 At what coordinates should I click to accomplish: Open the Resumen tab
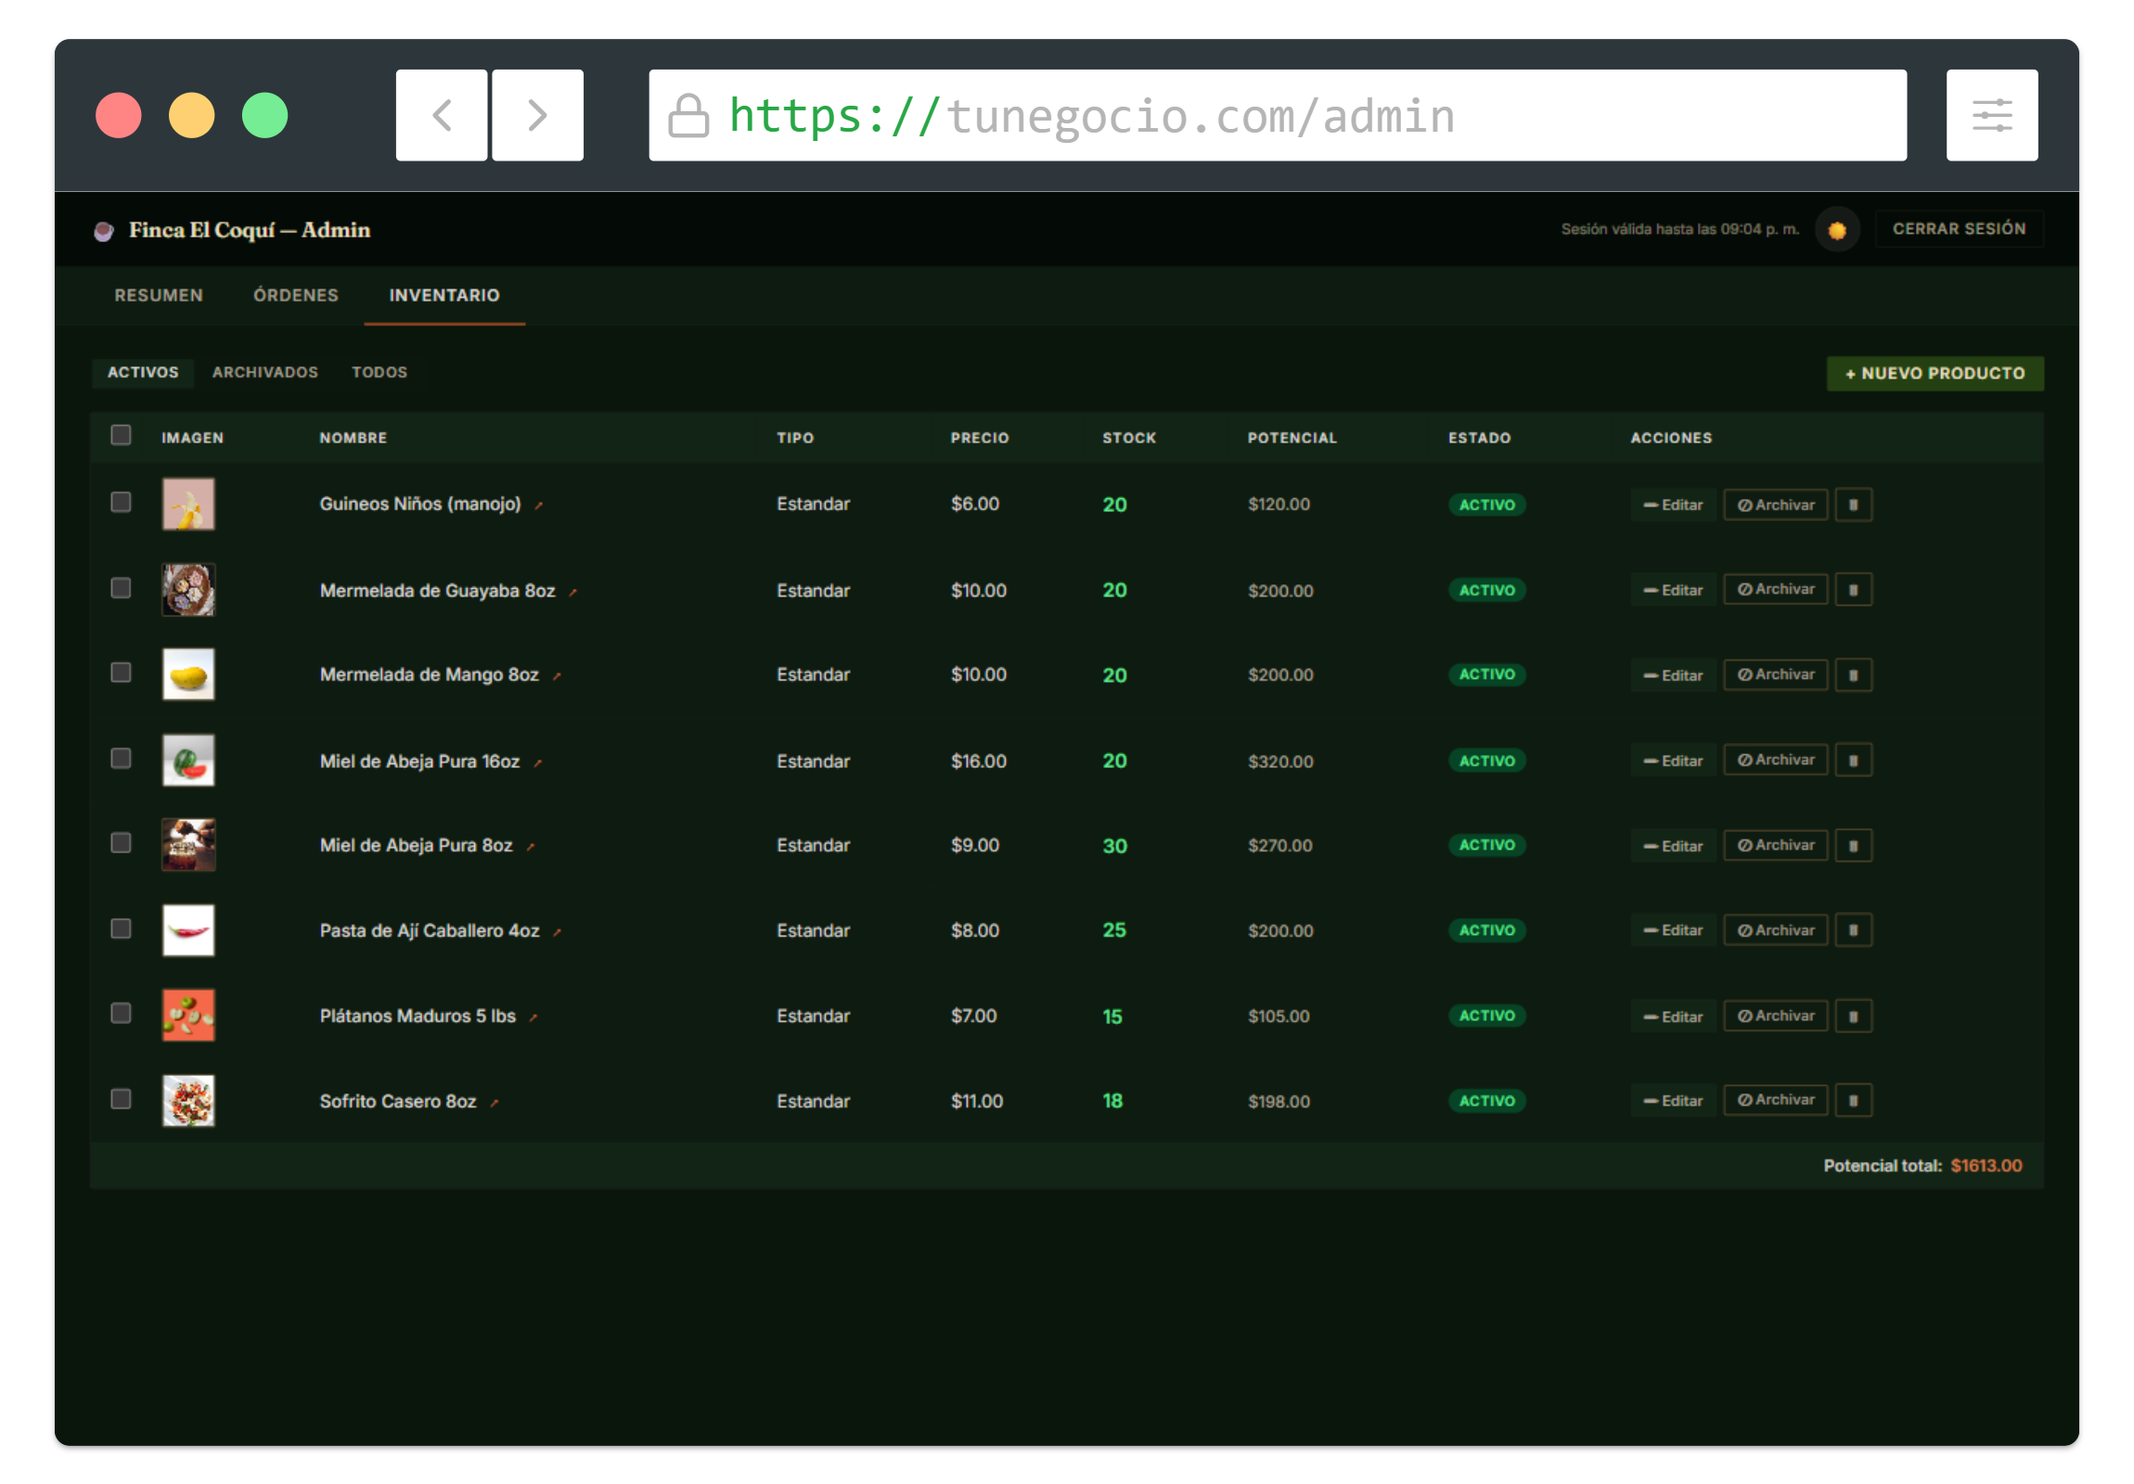158,296
